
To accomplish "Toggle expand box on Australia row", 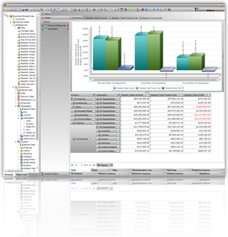I will pyautogui.click(x=99, y=131).
